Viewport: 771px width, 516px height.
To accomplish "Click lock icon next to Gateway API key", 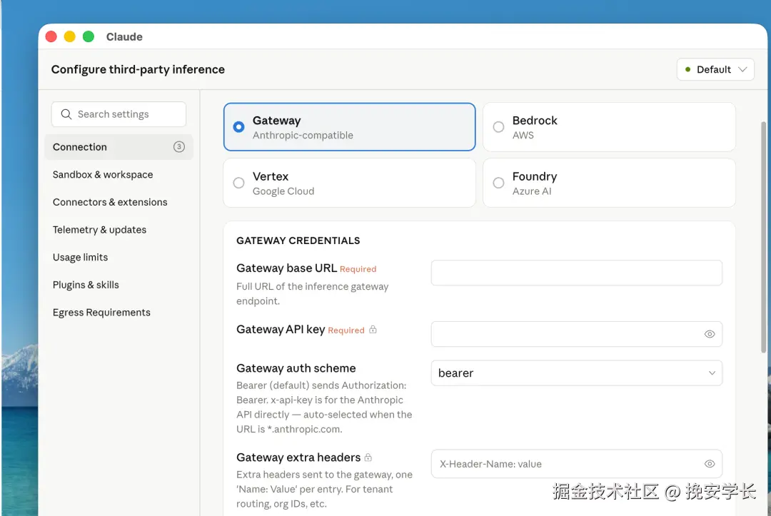I will click(x=373, y=329).
